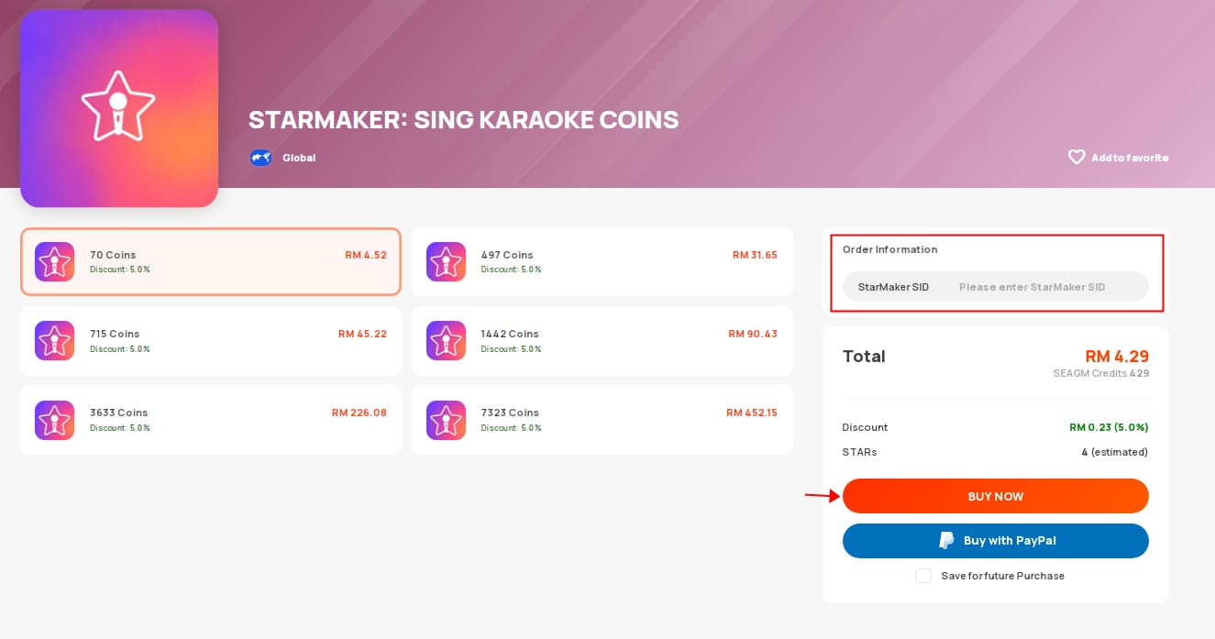
Task: Select the currently highlighted 70 Coins option
Action: [210, 261]
